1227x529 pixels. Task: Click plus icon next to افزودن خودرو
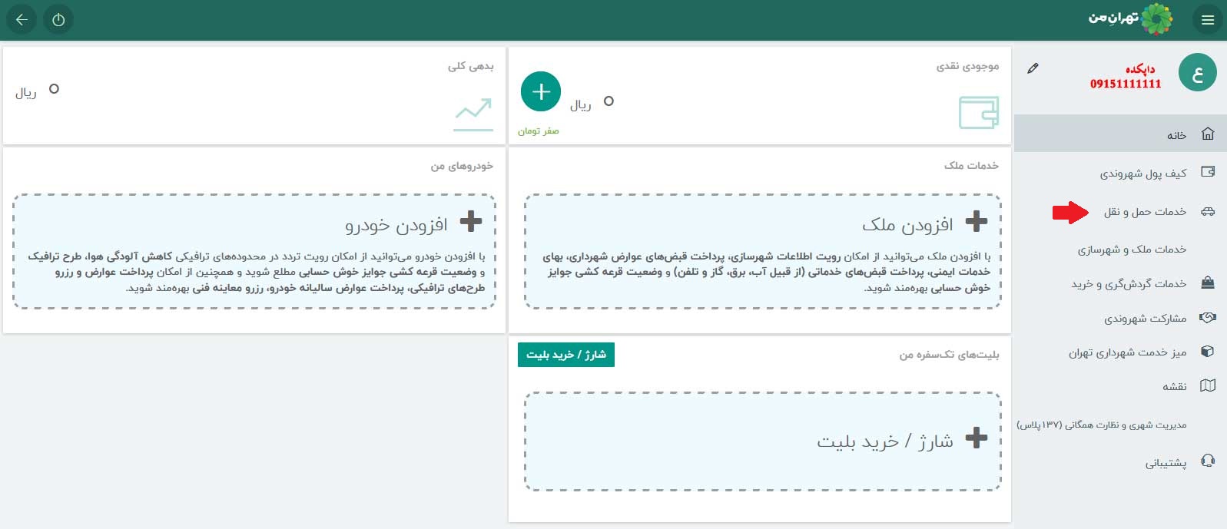pyautogui.click(x=470, y=221)
